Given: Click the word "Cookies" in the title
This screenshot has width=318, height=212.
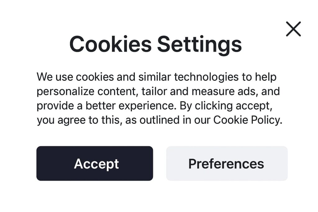Looking at the screenshot, I should point(111,44).
